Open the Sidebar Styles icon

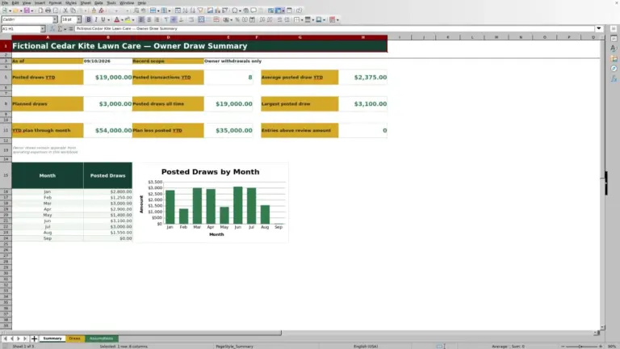614,48
